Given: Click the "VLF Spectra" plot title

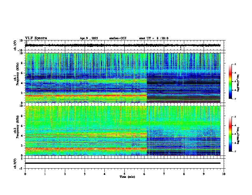Looking at the screenshot, I should pos(36,38).
